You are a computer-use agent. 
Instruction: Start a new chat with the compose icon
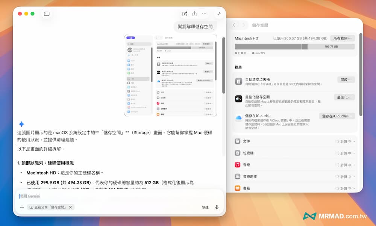184,14
